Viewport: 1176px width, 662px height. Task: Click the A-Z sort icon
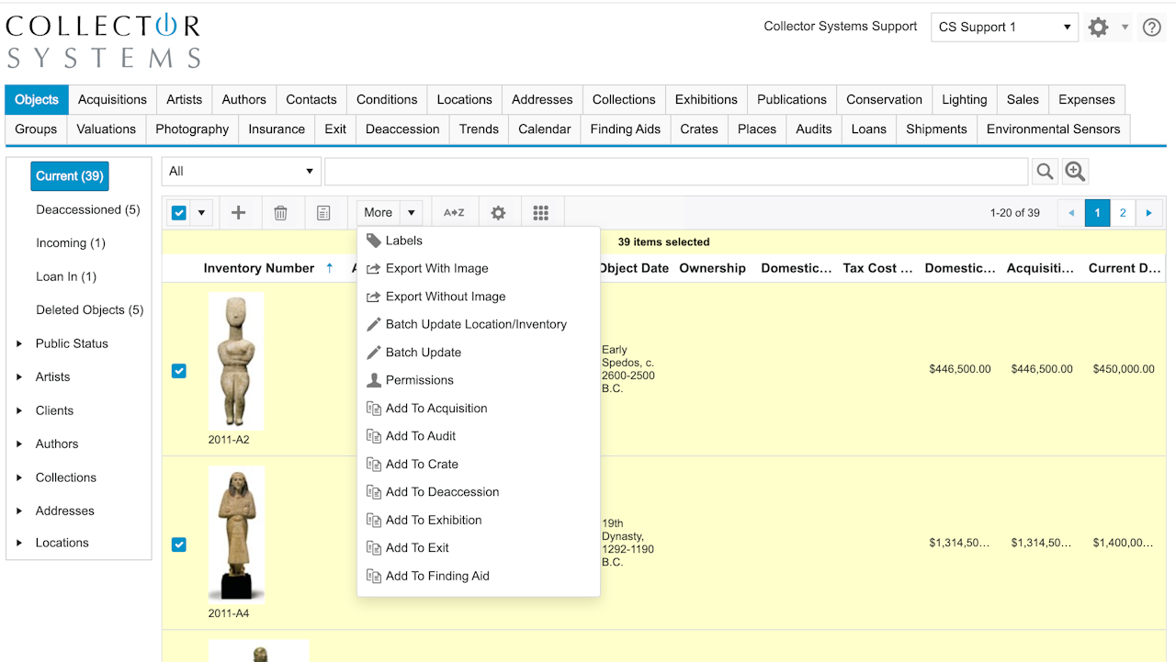pyautogui.click(x=454, y=213)
